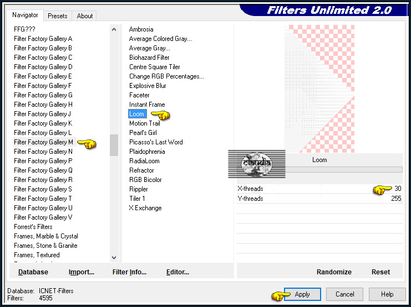Choose the RadiaLoom filter
Viewport: 411px width, 307px height.
[x=144, y=161]
